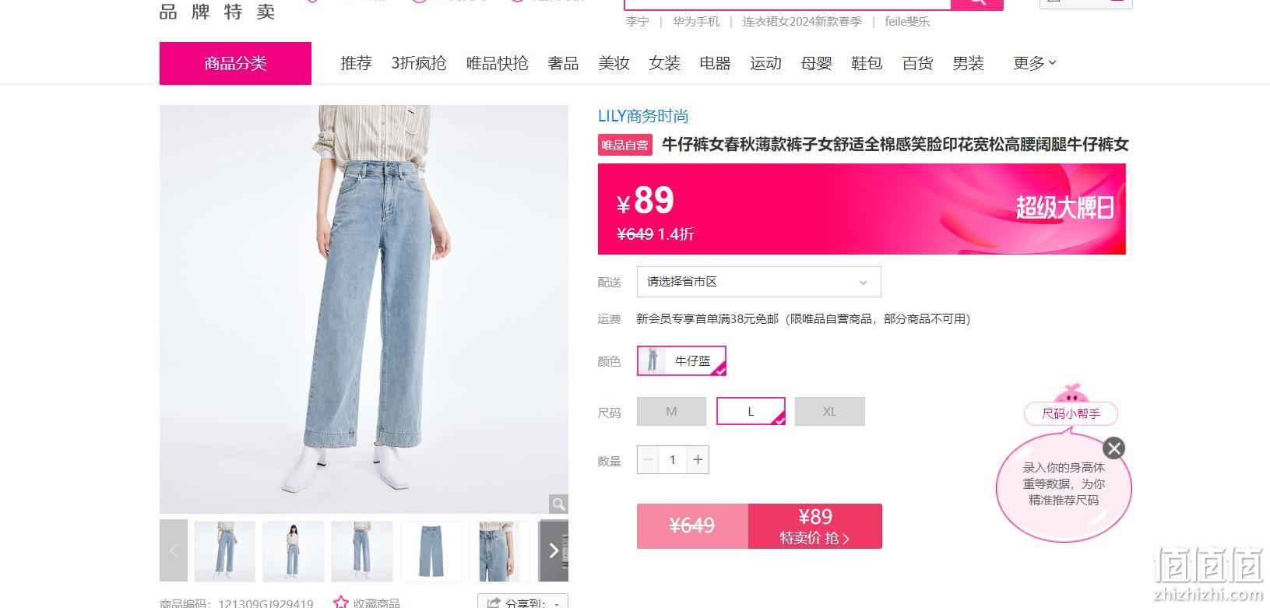Image resolution: width=1270 pixels, height=608 pixels.
Task: Expand the 更多 navigation menu
Action: pos(1034,63)
